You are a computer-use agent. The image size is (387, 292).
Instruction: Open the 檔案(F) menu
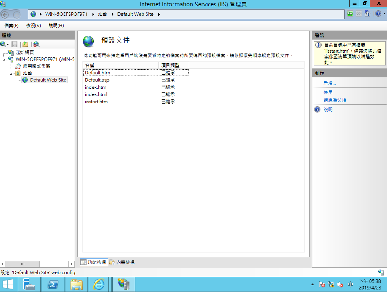point(11,25)
